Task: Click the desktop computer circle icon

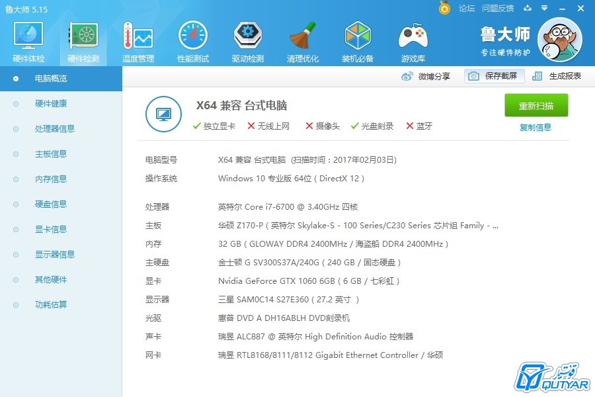Action: 163,114
